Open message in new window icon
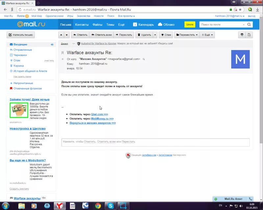Image resolution: width=263 pixels, height=210 pixels. [249, 35]
